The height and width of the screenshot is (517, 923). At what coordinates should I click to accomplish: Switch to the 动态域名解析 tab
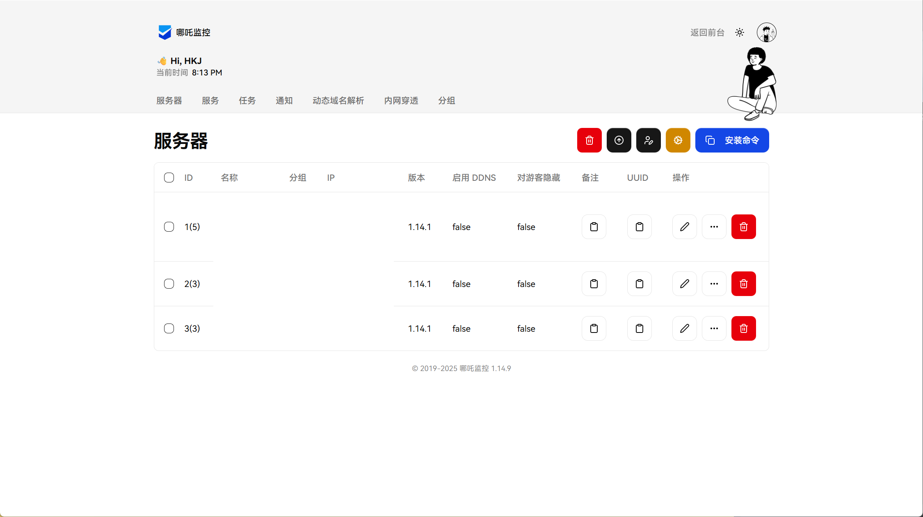pos(338,100)
